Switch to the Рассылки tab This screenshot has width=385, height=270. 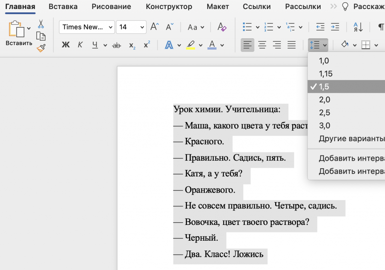tap(303, 7)
